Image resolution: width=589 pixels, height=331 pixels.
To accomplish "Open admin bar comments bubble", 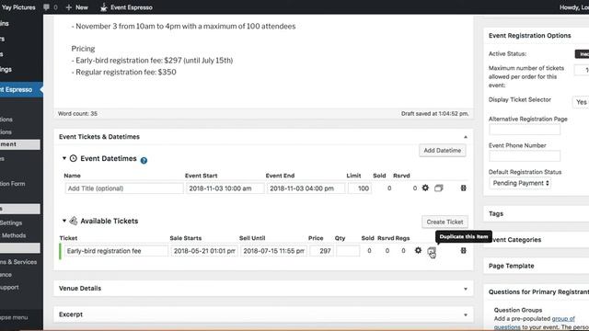I will click(47, 7).
